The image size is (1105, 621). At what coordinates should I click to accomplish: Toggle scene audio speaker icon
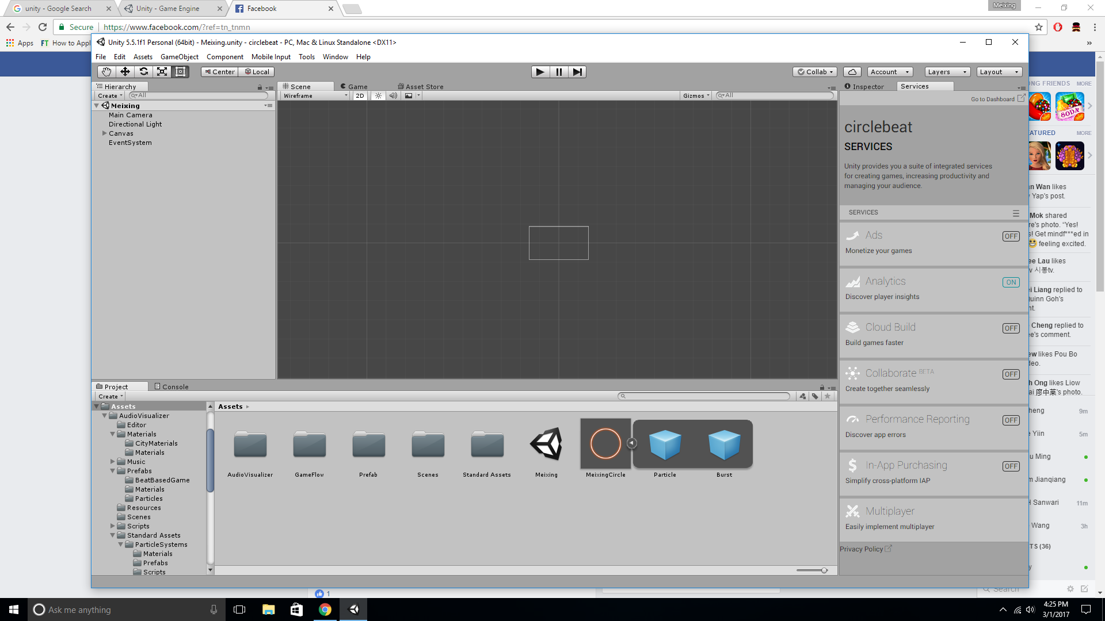pos(393,96)
